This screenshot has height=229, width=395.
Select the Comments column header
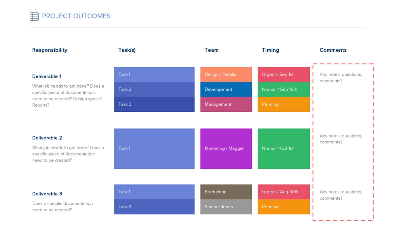click(333, 50)
